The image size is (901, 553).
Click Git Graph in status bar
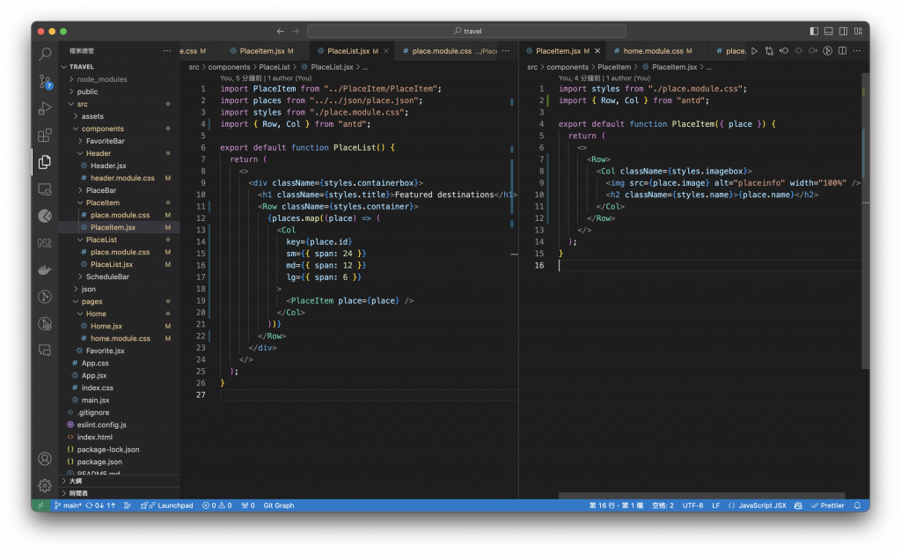click(x=279, y=505)
